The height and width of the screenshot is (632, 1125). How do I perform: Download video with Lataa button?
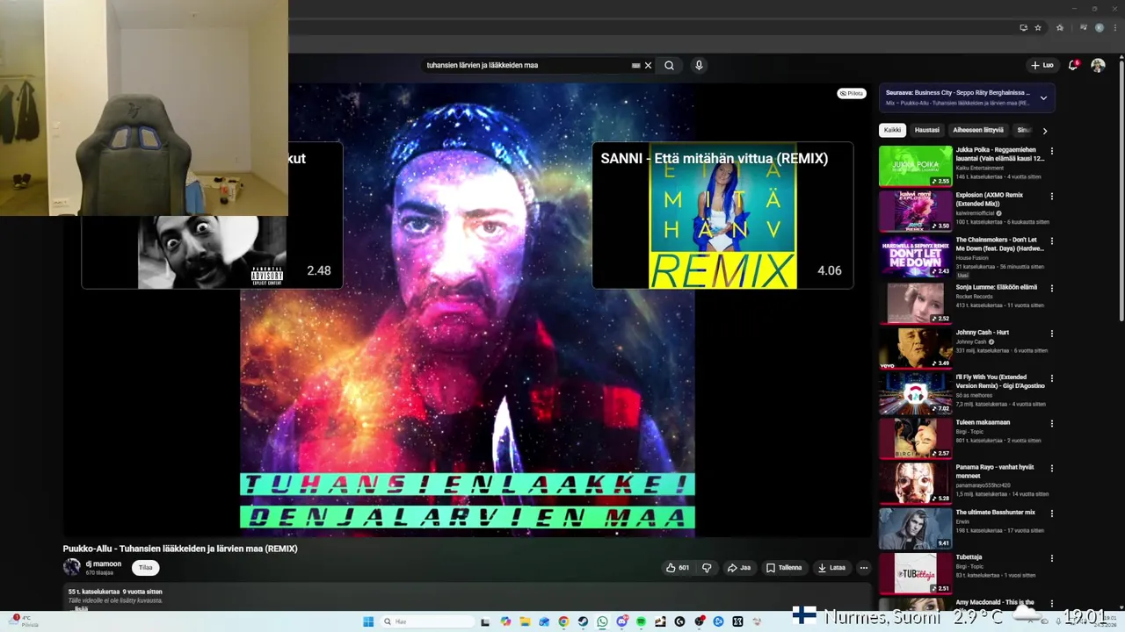(831, 568)
